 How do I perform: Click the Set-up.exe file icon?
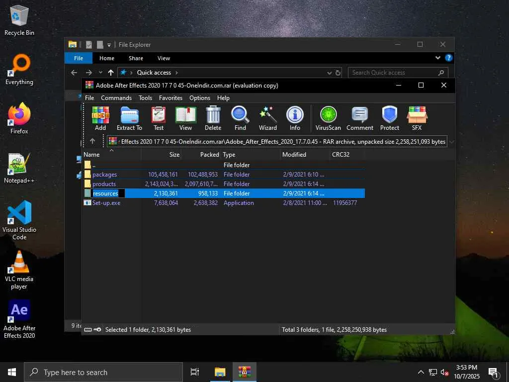tap(87, 203)
